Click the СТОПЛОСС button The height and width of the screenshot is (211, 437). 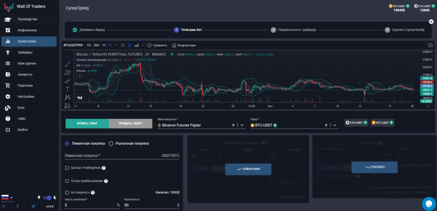tap(374, 167)
